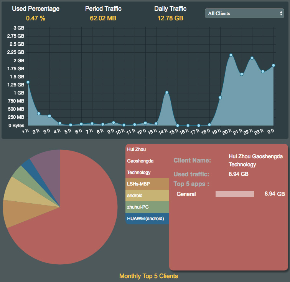
Task: Click the 23 h data point
Action: click(x=263, y=71)
